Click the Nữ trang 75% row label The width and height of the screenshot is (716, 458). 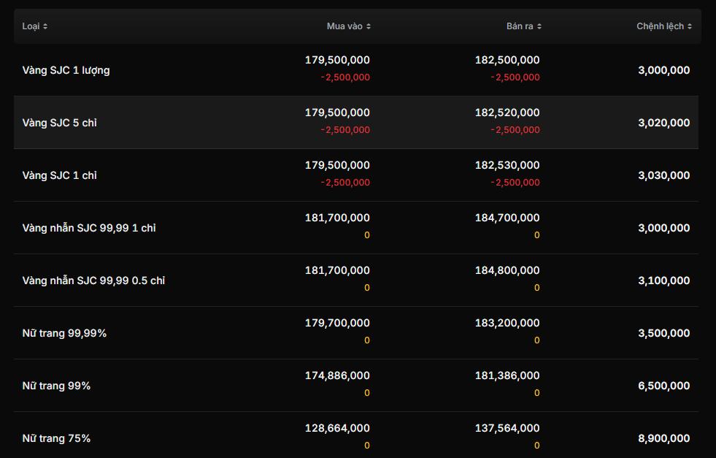pos(56,438)
